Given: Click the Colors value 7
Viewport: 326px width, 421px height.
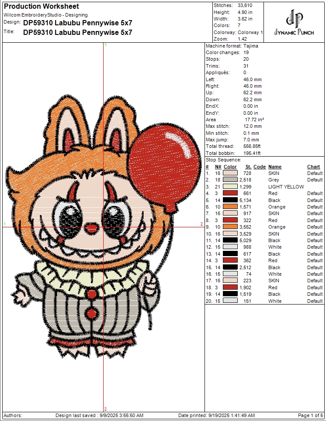Looking at the screenshot, I should [x=239, y=25].
